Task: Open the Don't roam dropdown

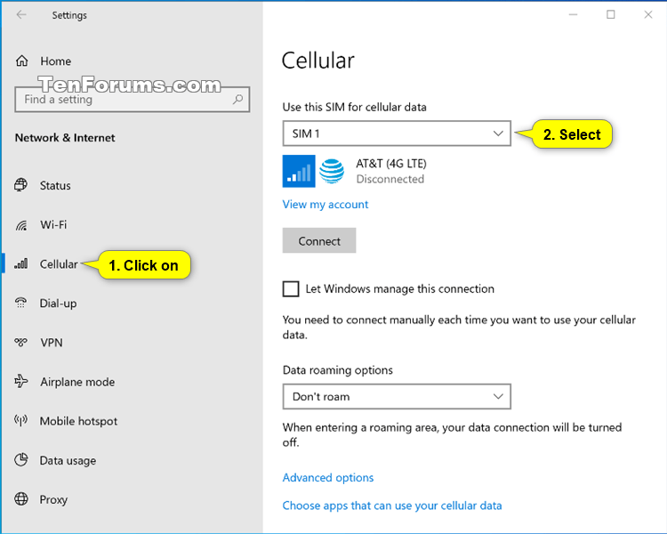Action: coord(397,396)
